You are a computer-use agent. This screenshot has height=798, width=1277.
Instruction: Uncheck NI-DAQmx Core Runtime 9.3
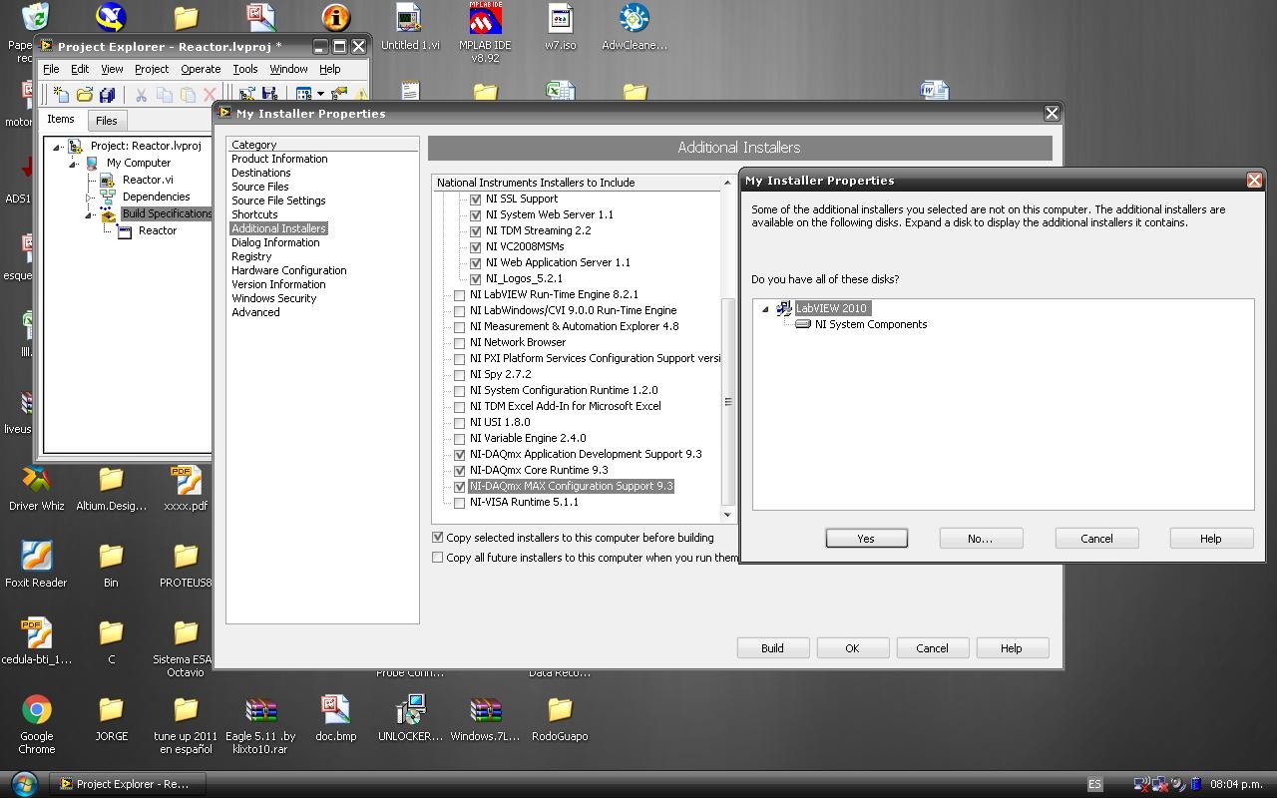click(460, 471)
